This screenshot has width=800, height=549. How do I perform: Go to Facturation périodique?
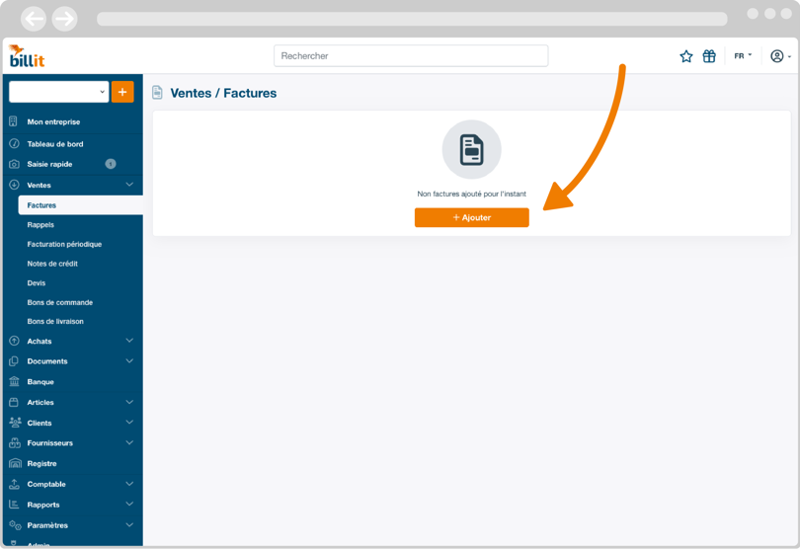pyautogui.click(x=64, y=244)
